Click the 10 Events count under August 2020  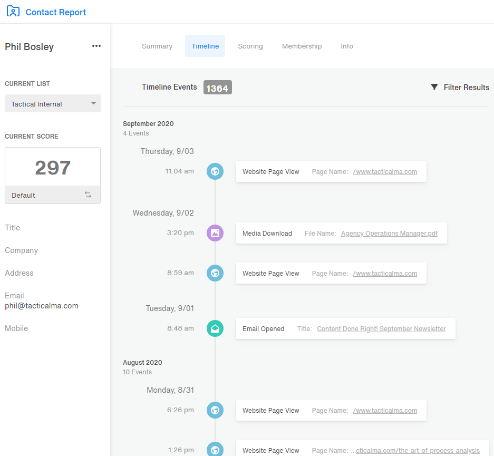[137, 372]
